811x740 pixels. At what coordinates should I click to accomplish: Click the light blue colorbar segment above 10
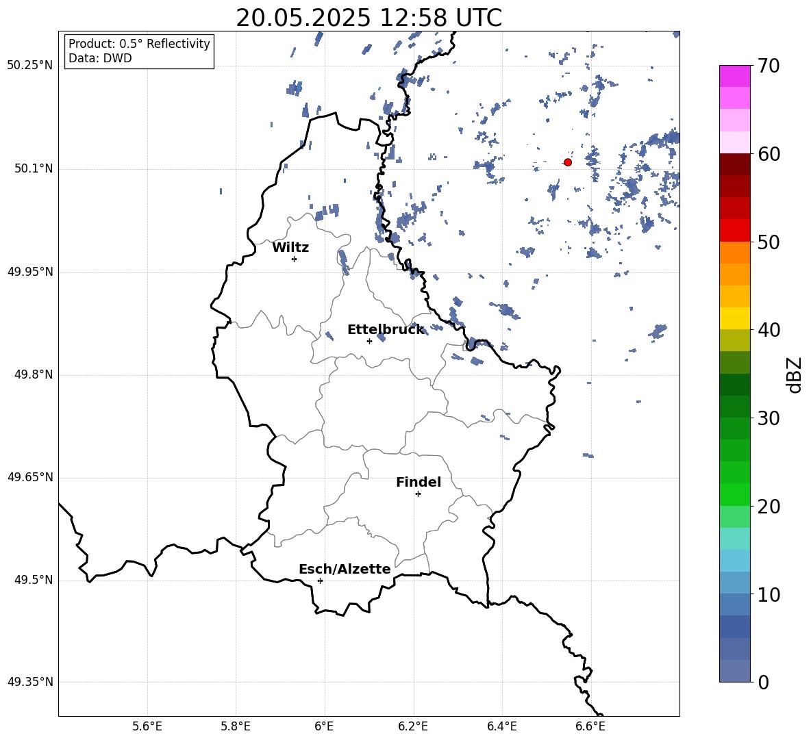[735, 561]
